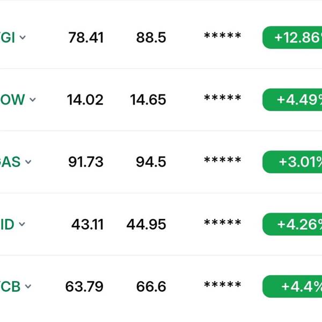Click the +4.4% green change badge

tap(292, 287)
